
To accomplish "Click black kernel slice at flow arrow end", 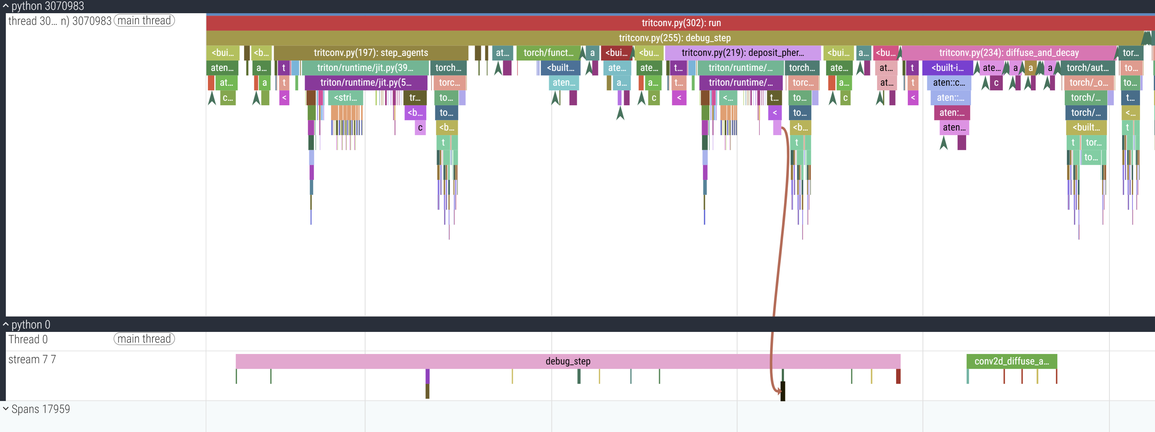I will (783, 391).
